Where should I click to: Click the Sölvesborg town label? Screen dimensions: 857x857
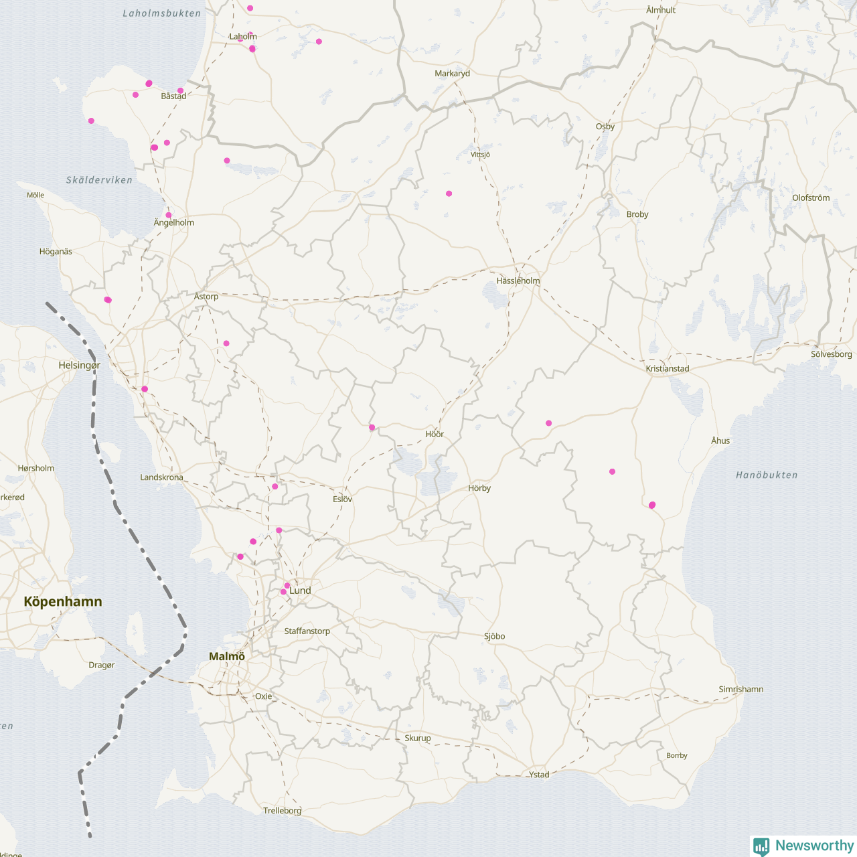tap(832, 354)
